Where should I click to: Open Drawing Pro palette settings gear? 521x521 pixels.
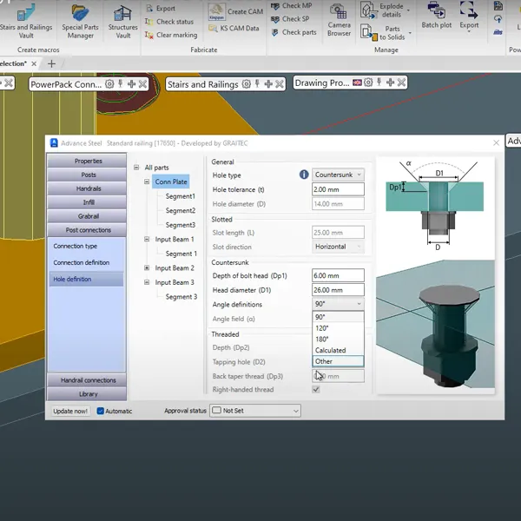tap(368, 82)
